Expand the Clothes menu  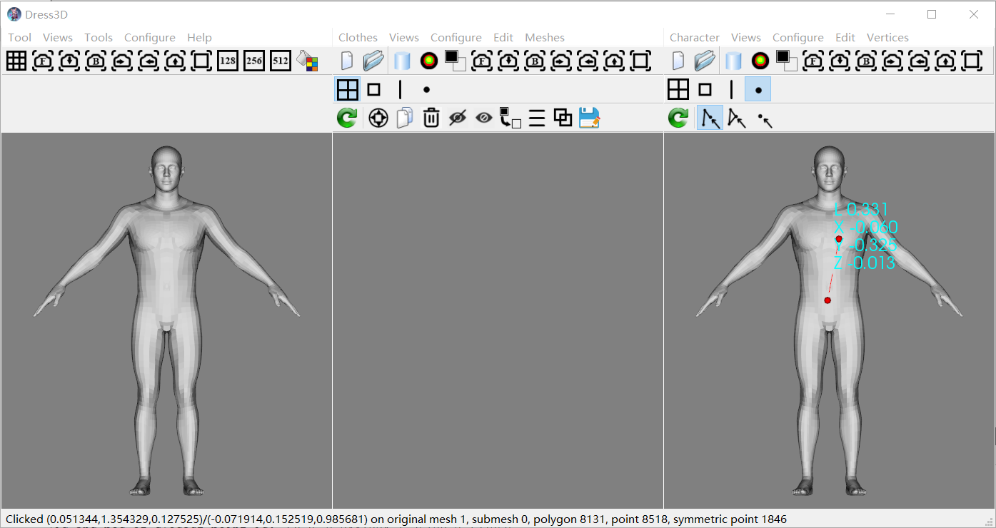click(358, 38)
